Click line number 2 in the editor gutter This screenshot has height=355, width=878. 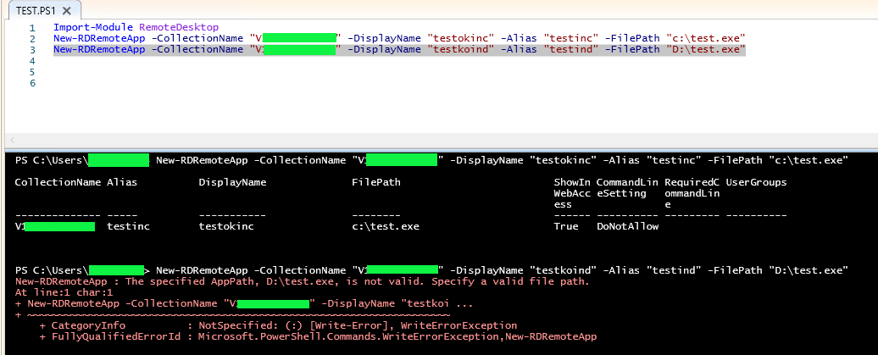[x=32, y=39]
